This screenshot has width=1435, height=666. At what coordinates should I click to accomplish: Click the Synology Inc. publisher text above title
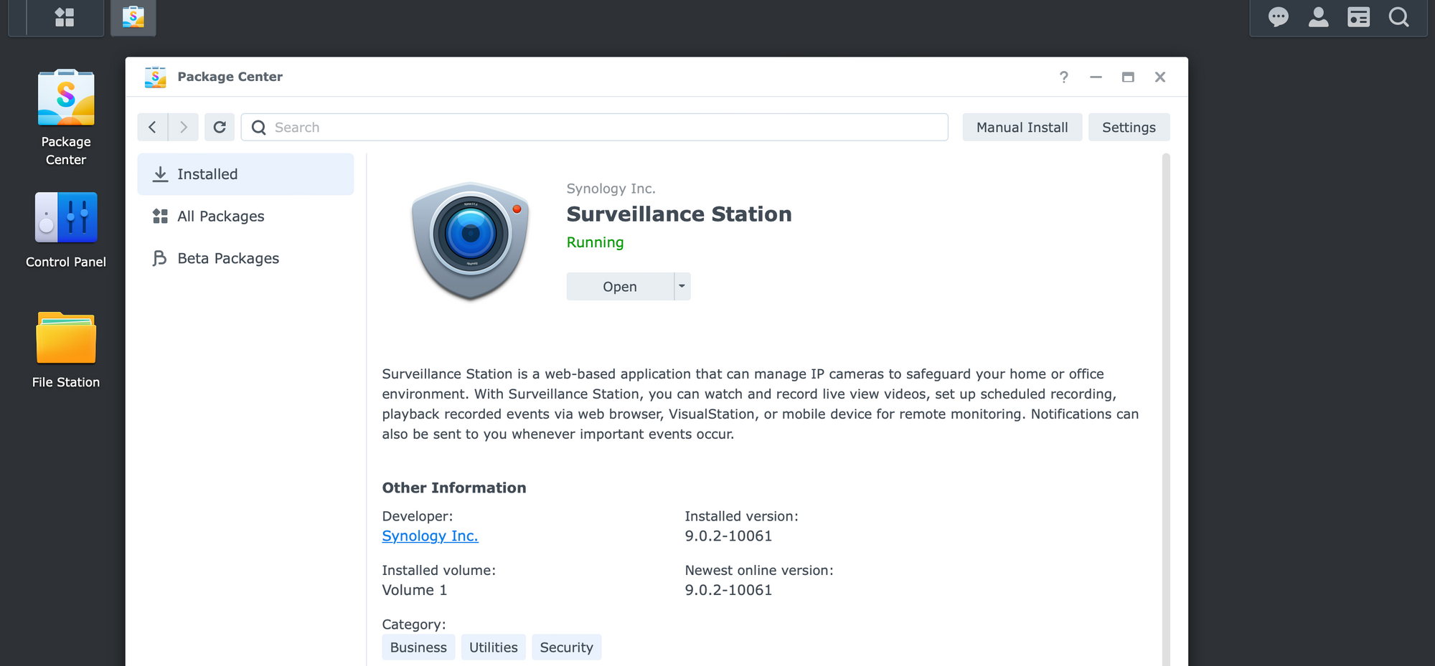[x=611, y=189]
